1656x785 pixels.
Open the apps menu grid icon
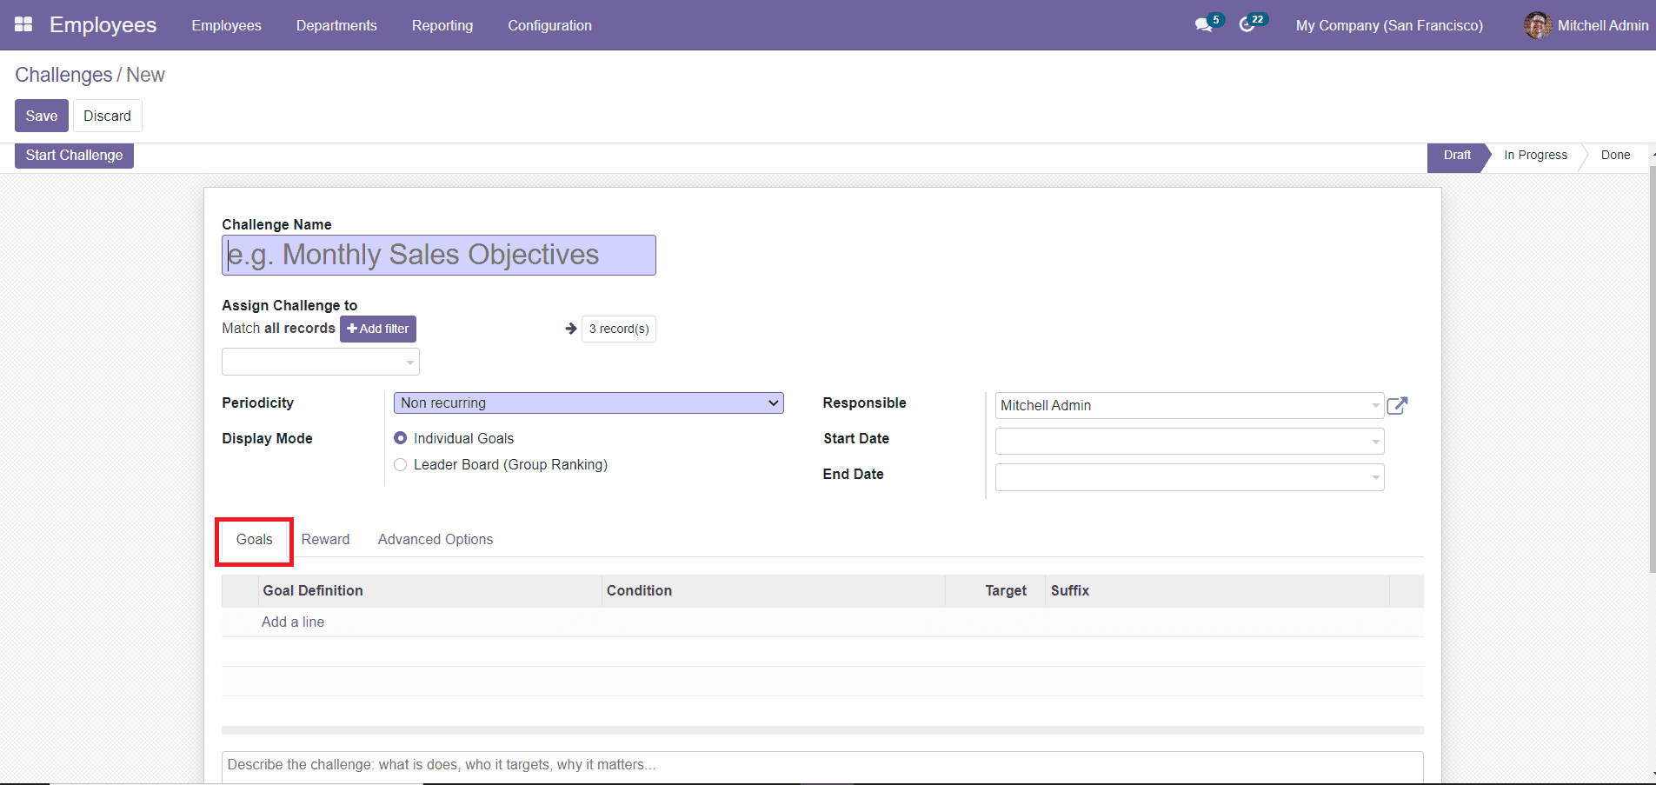[x=23, y=23]
